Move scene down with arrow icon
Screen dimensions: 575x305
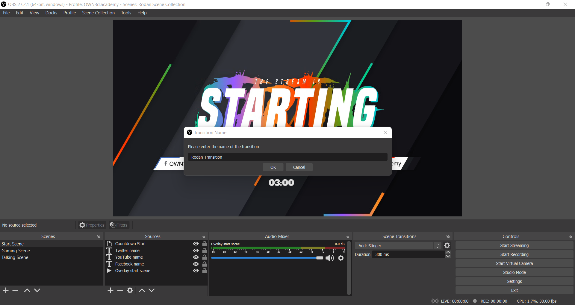tap(37, 290)
